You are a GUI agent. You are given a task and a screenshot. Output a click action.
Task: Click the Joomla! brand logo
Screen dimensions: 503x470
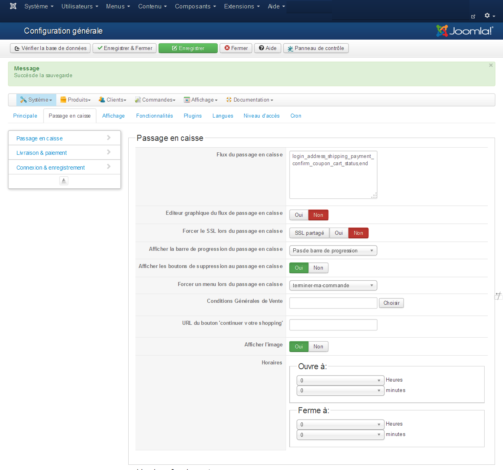465,31
